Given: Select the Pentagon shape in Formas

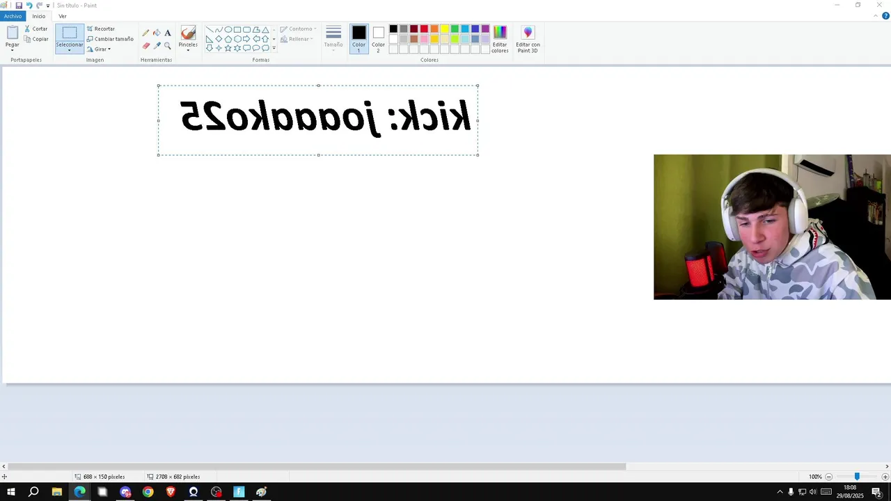Looking at the screenshot, I should pyautogui.click(x=228, y=39).
